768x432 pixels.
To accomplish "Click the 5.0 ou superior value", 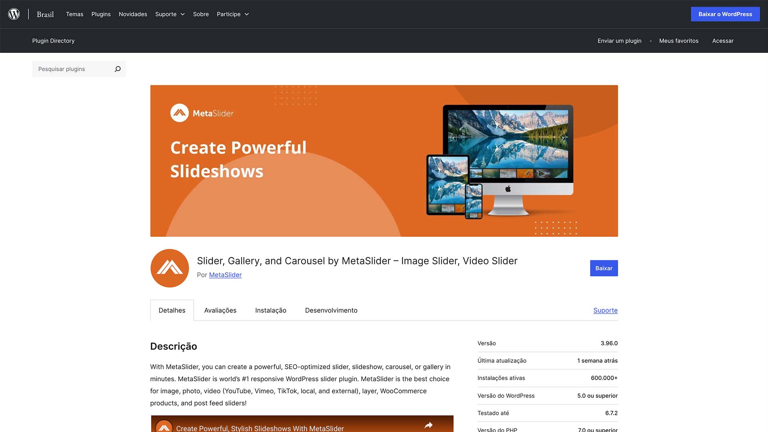I will click(x=597, y=396).
